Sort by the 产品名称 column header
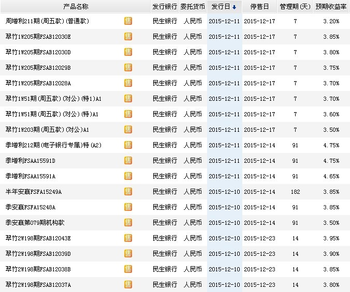 tap(76, 7)
